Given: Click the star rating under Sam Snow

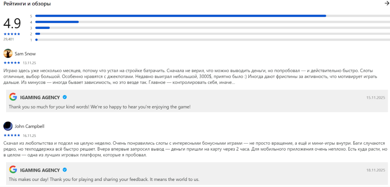Looking at the screenshot, I should [x=12, y=63].
